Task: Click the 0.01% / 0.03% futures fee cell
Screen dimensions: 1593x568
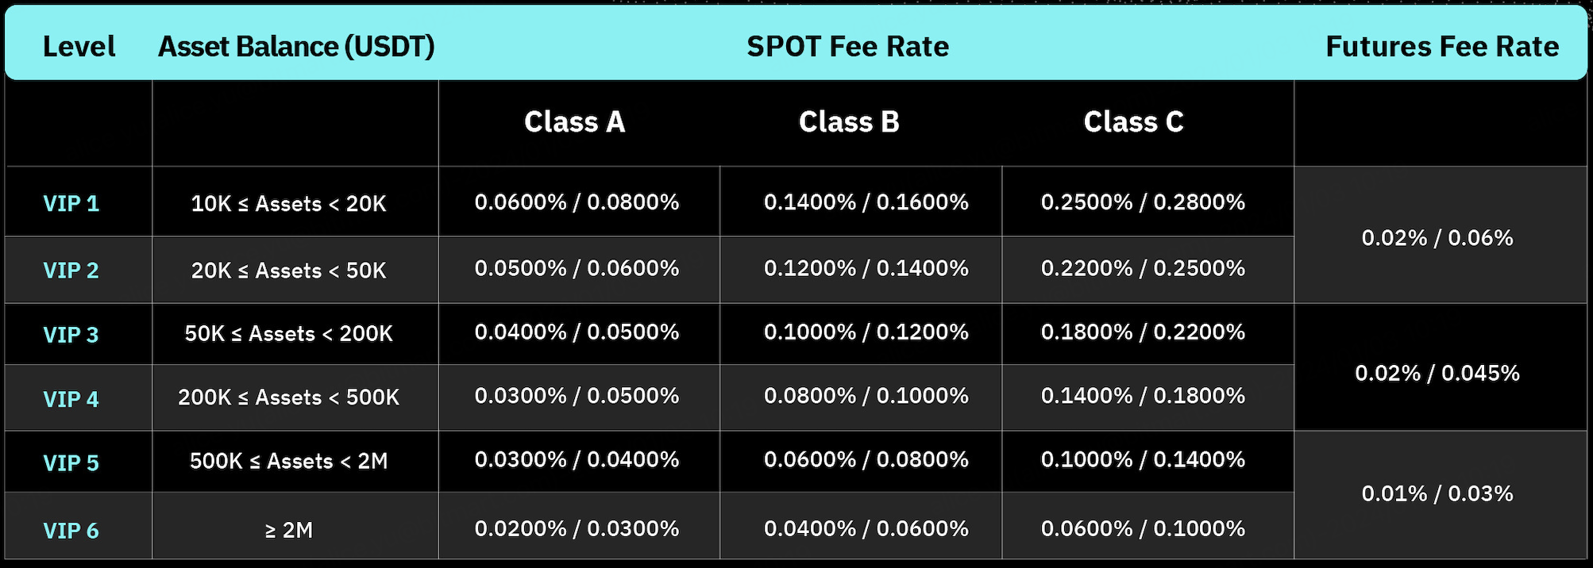Action: tap(1437, 493)
